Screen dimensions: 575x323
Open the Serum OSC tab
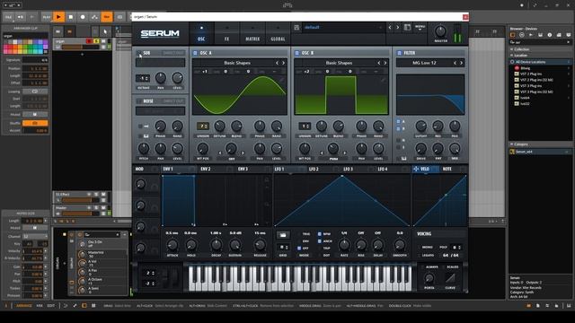tap(201, 33)
